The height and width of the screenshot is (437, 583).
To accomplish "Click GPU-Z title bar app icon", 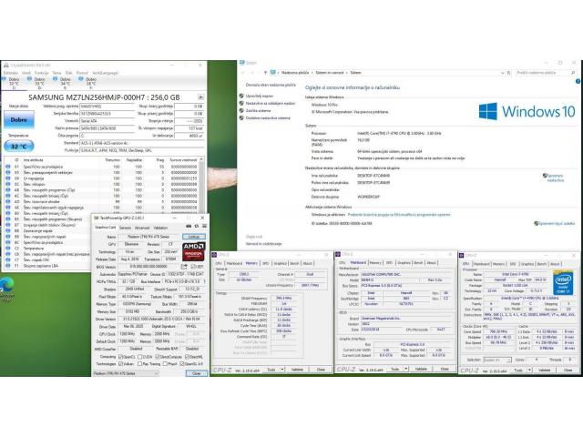I will coord(97,218).
